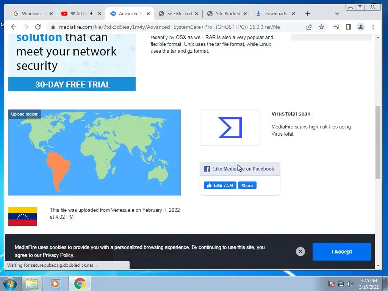Open the Action Center flag icon
Image resolution: width=388 pixels, height=291 pixels.
(332, 284)
